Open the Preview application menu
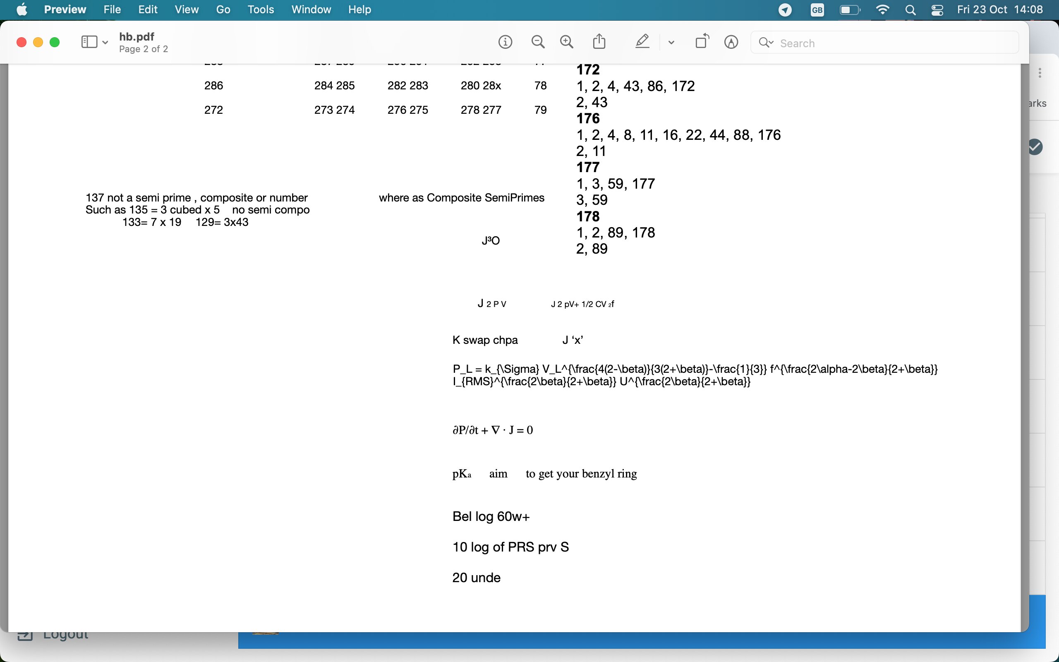 click(x=65, y=10)
